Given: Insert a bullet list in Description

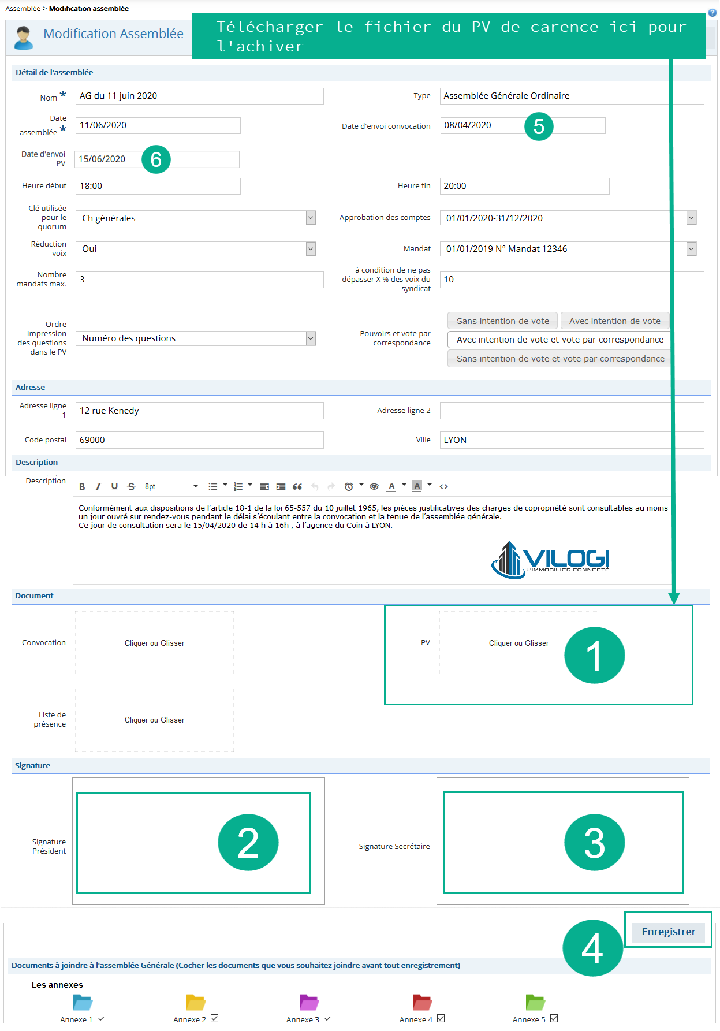Looking at the screenshot, I should 212,487.
